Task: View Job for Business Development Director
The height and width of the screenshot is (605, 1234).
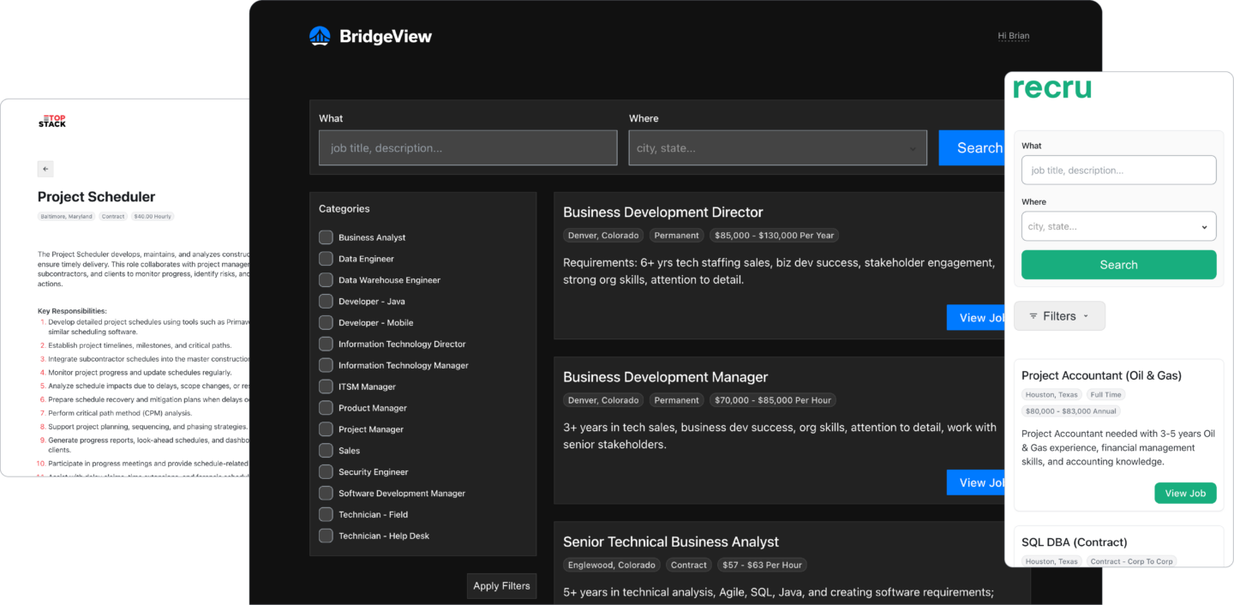Action: (x=975, y=318)
